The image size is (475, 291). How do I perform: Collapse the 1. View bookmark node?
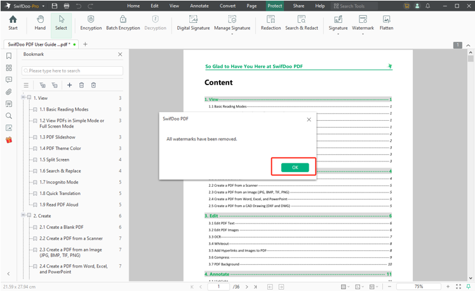pos(23,97)
